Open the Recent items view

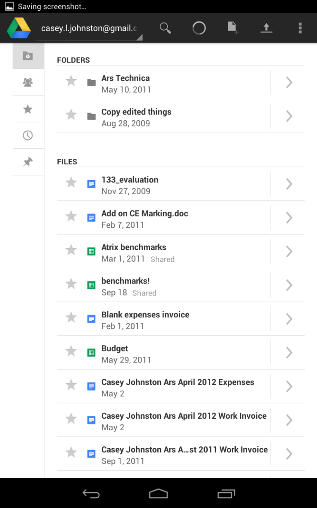click(28, 135)
